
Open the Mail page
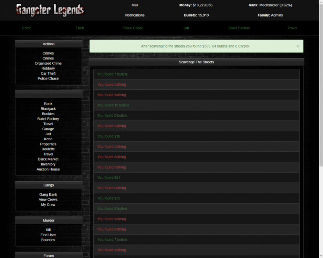tap(135, 5)
